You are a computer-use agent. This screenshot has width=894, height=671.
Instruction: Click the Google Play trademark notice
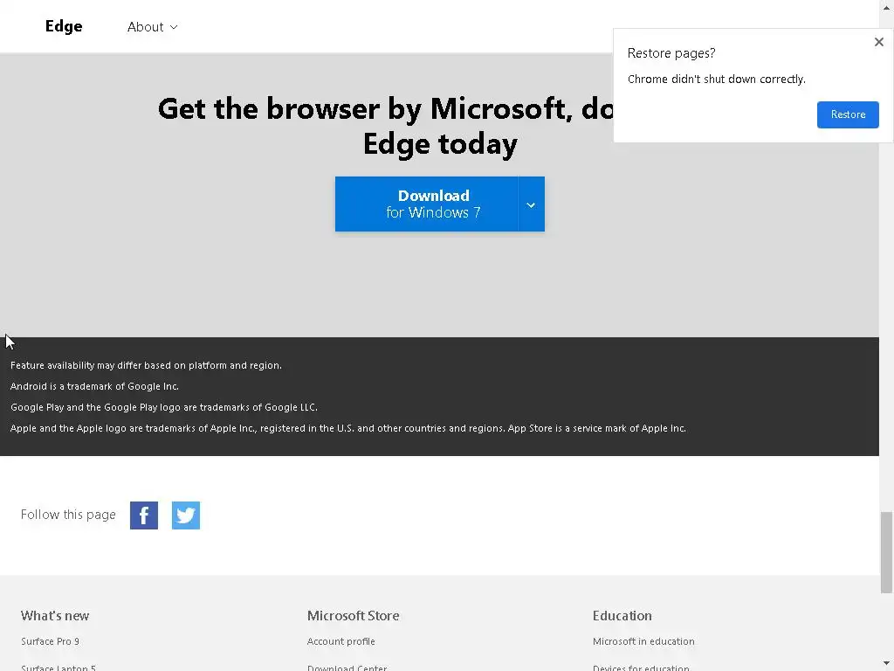[164, 407]
